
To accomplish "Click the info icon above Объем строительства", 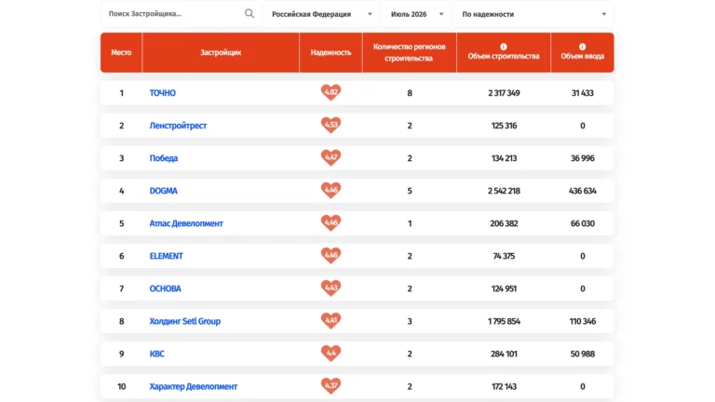I will pyautogui.click(x=504, y=47).
